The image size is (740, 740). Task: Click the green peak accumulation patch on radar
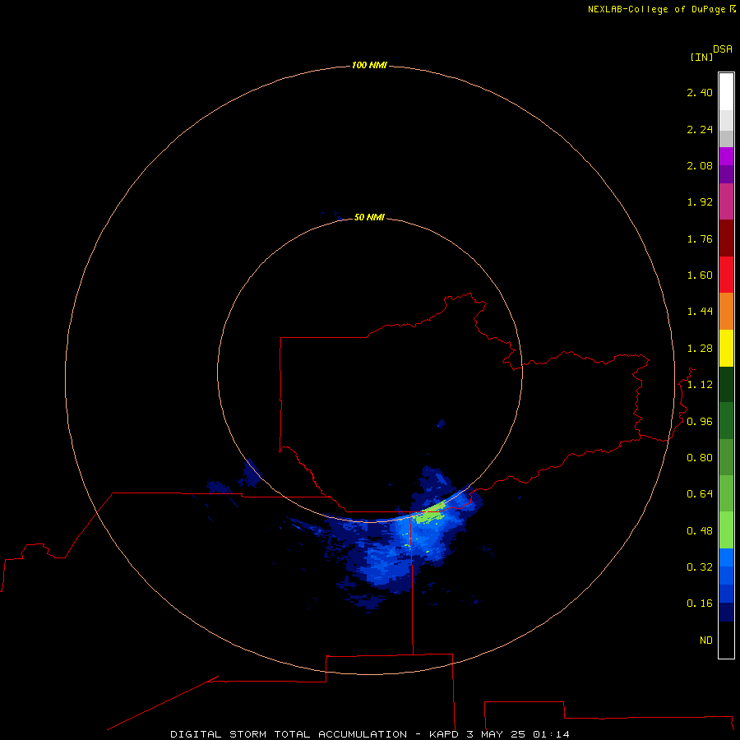(x=429, y=514)
